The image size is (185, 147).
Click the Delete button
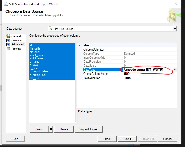click(64, 129)
